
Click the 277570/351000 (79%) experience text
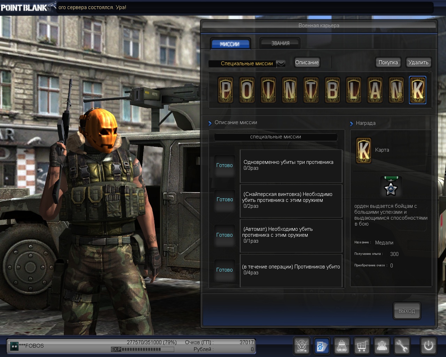tap(152, 342)
